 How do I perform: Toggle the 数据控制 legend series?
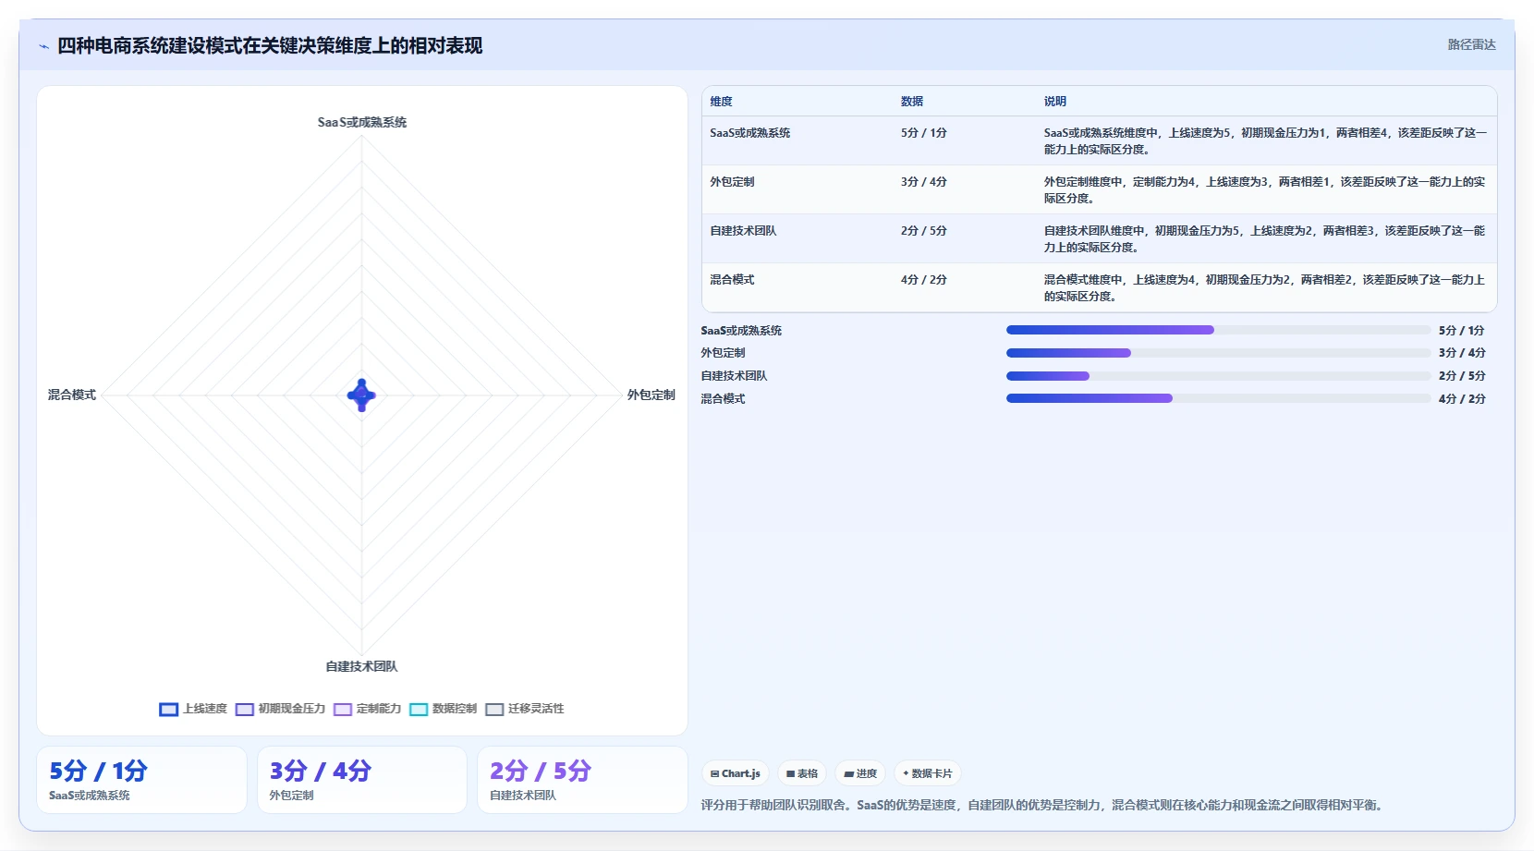(x=443, y=709)
